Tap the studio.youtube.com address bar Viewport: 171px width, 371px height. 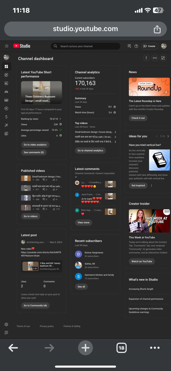[85, 29]
